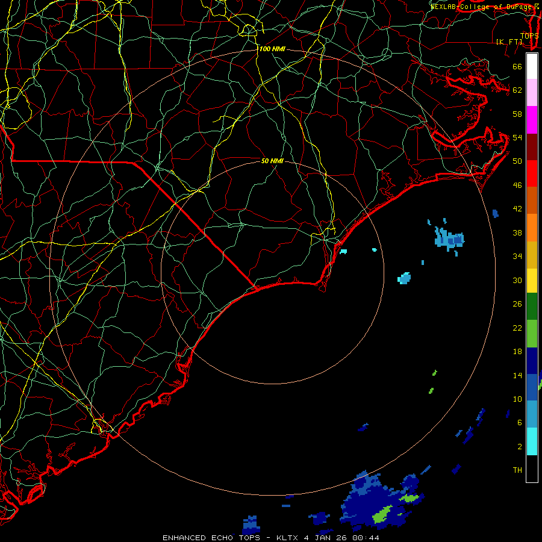
Task: Click the gold 38 legend color block
Action: (x=532, y=255)
